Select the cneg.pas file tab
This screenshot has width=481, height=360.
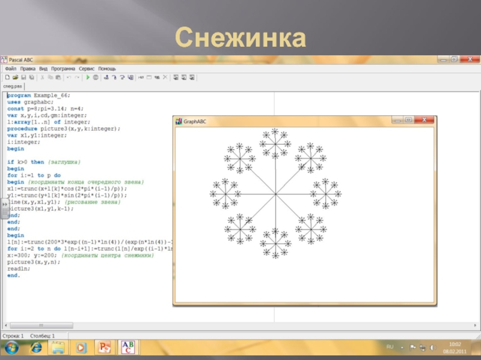pyautogui.click(x=13, y=86)
